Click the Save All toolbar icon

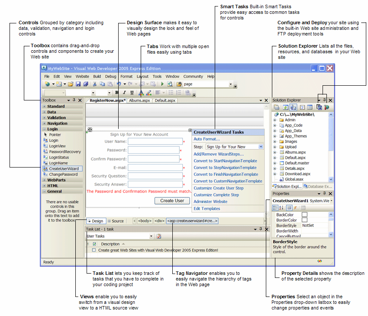pos(86,84)
